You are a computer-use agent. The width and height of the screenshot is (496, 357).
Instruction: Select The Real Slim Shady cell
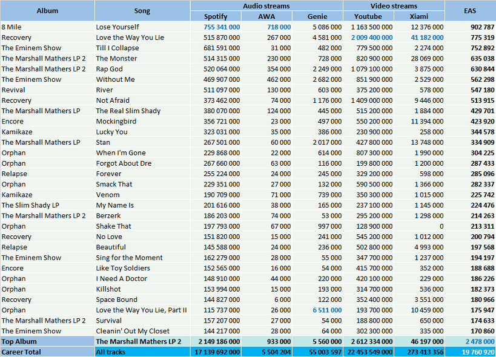click(142, 111)
